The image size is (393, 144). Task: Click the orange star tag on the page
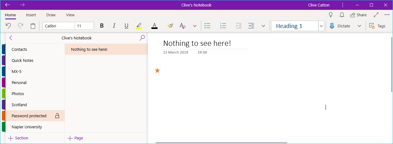157,70
